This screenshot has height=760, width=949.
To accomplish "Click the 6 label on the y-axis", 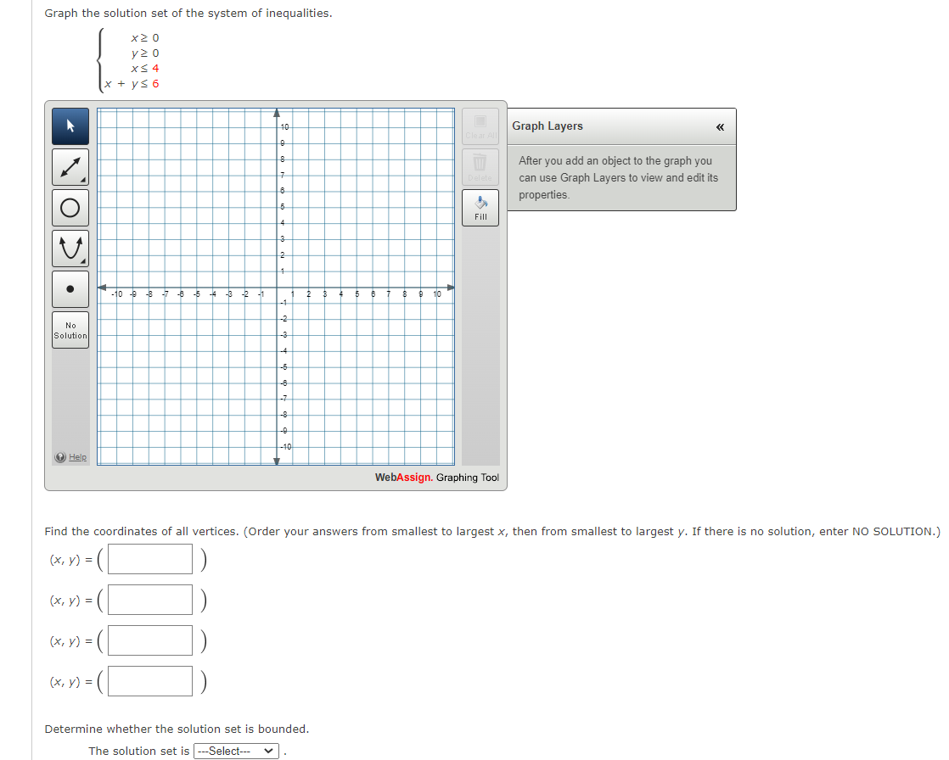I will click(x=284, y=190).
